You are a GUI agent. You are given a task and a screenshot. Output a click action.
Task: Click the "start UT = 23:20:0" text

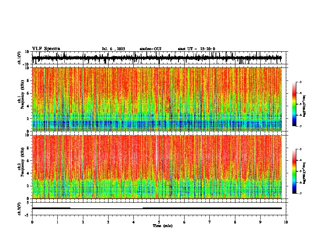[196, 49]
